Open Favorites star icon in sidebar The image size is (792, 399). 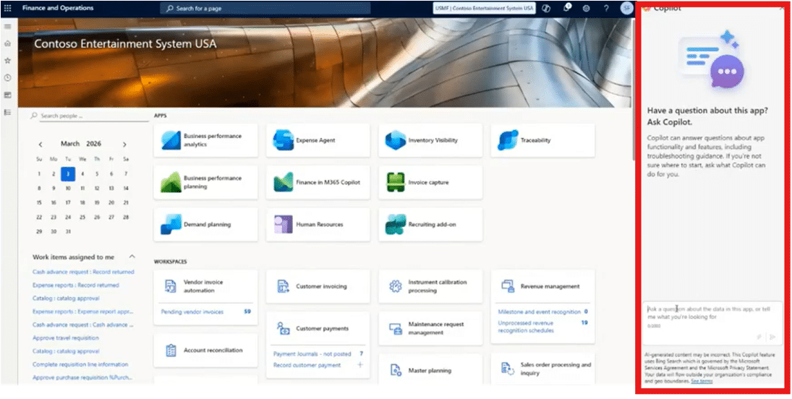click(8, 61)
